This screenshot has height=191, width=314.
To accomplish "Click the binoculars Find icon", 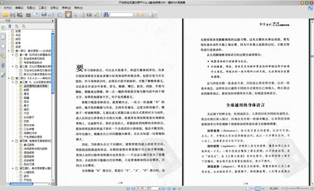I will [x=106, y=15].
